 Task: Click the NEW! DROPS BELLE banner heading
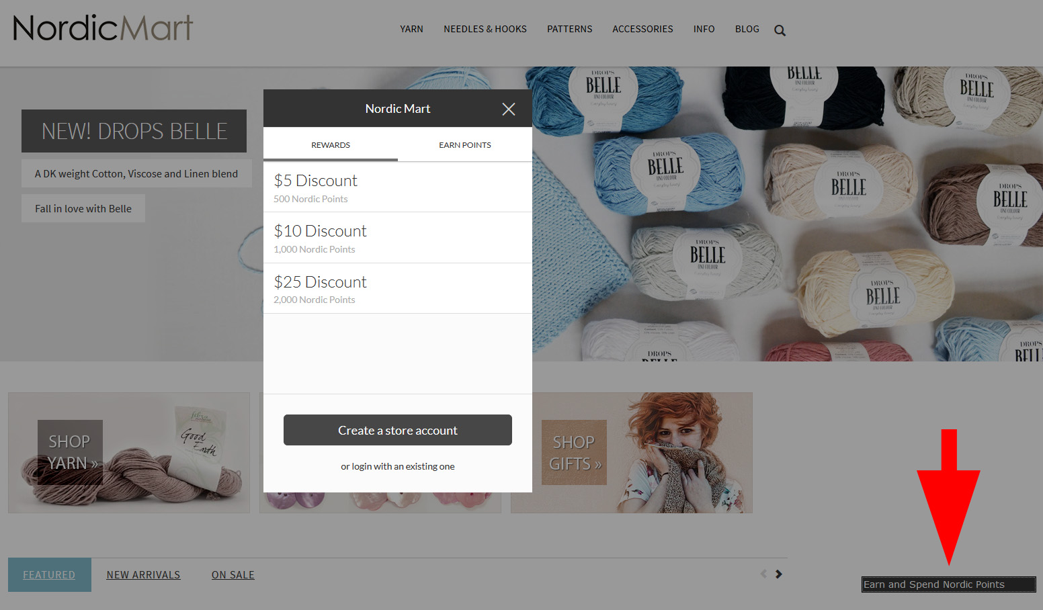pyautogui.click(x=134, y=131)
